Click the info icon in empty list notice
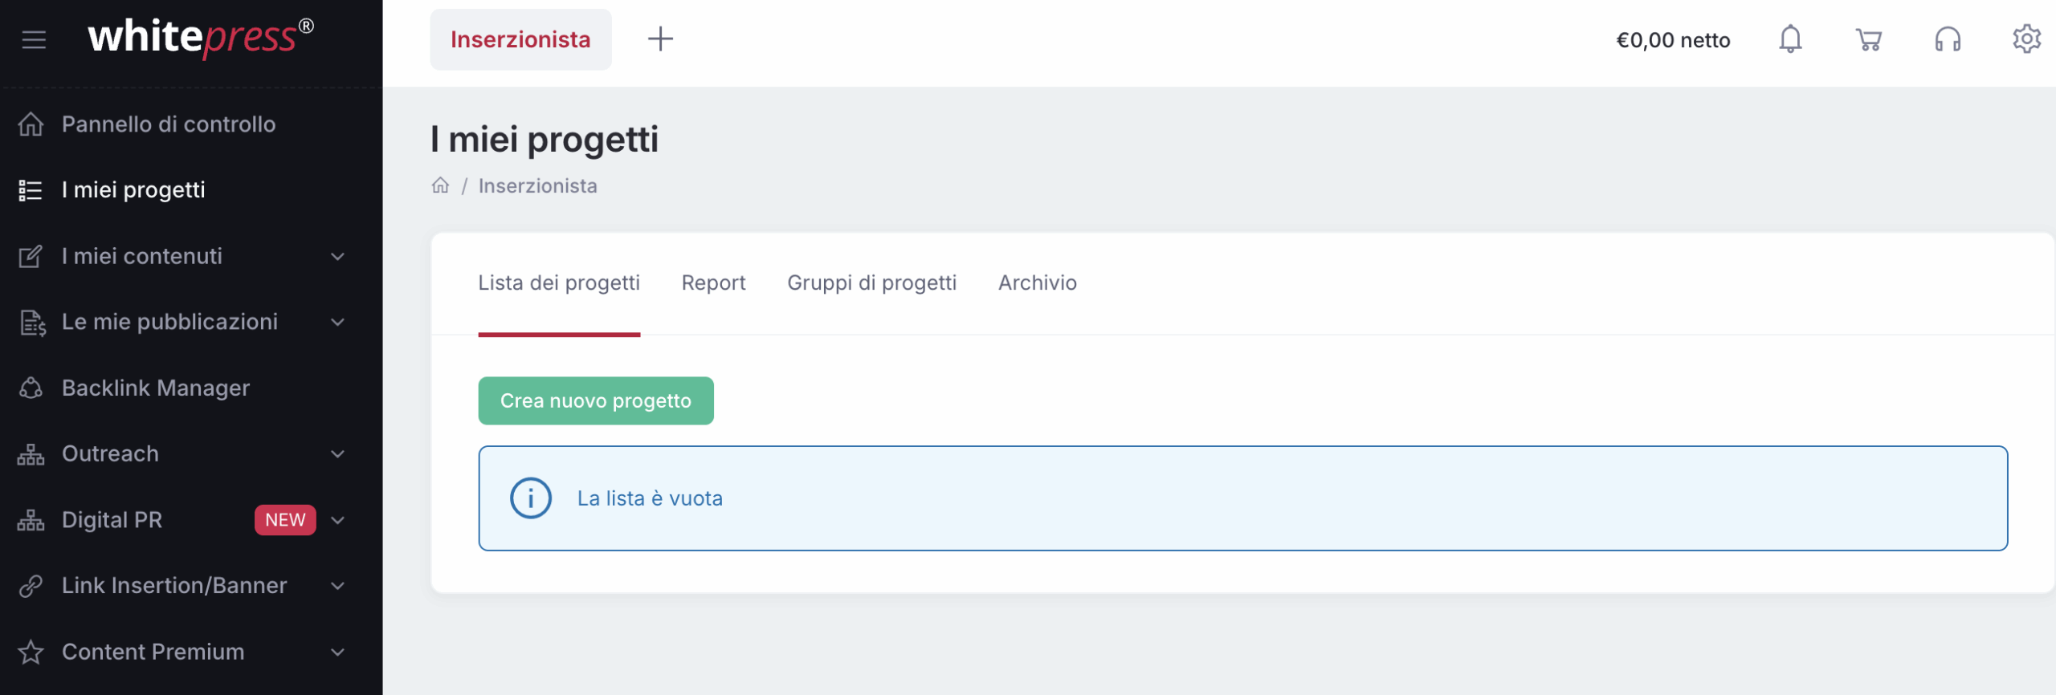2056x695 pixels. (x=531, y=498)
